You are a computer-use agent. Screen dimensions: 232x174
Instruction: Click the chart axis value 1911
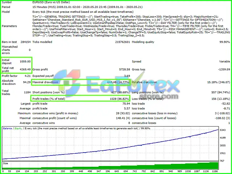(223, 153)
